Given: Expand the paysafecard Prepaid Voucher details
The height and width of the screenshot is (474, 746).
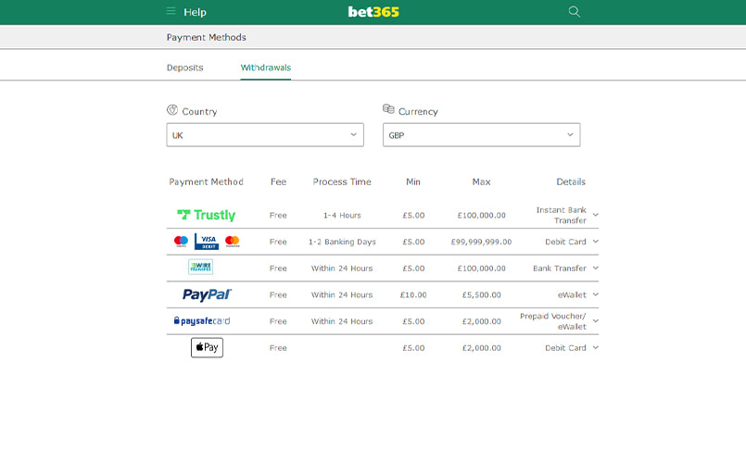Looking at the screenshot, I should pyautogui.click(x=596, y=321).
